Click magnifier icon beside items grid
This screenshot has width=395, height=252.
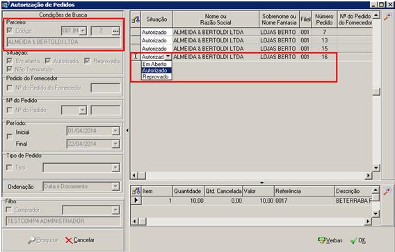(x=387, y=192)
